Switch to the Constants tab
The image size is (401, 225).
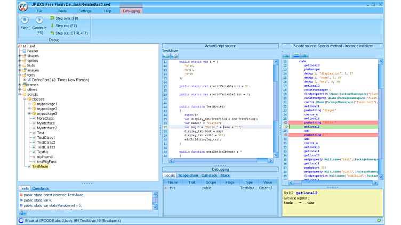coord(40,188)
